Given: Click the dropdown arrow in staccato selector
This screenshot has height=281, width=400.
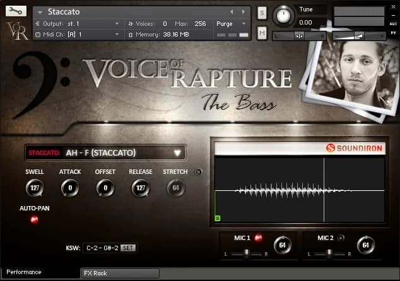Looking at the screenshot, I should (177, 153).
